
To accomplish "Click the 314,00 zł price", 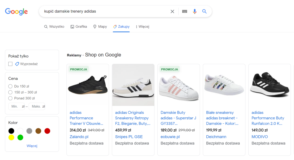I will (78, 130).
